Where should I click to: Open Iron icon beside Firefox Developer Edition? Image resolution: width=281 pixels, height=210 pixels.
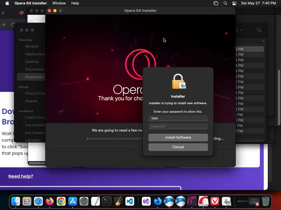pos(169,201)
